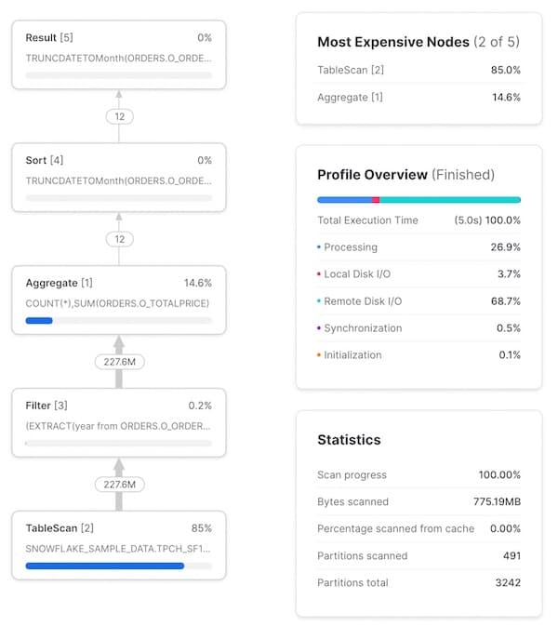
Task: Select the Result [5] operator node
Action: [x=118, y=56]
